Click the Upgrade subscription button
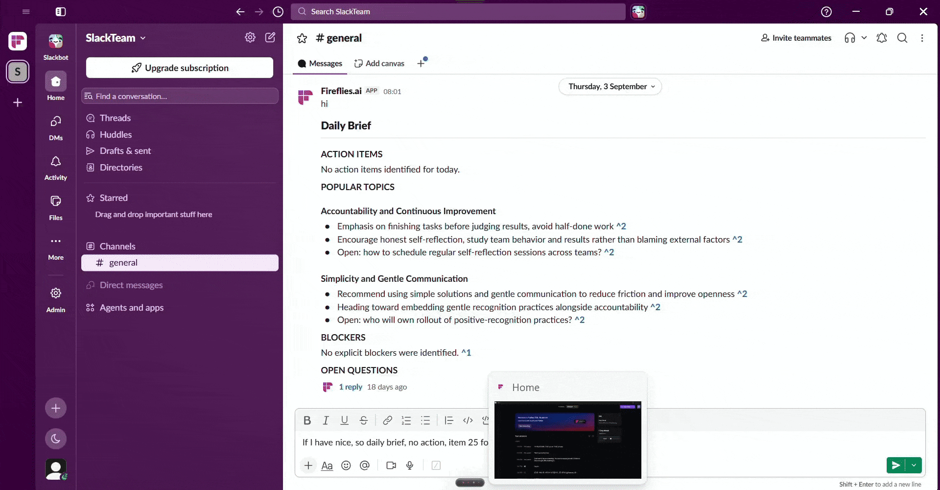Screen dimensions: 940x490 coord(180,68)
